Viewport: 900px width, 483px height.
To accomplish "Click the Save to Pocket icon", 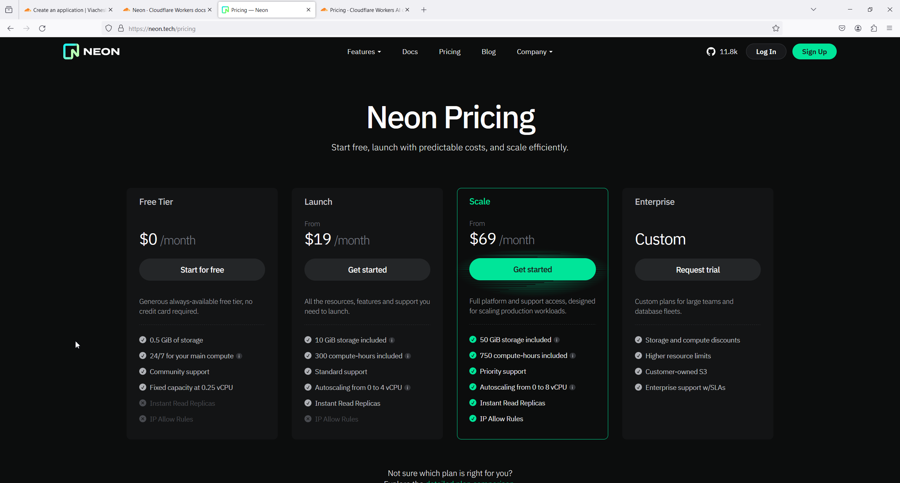I will (842, 28).
